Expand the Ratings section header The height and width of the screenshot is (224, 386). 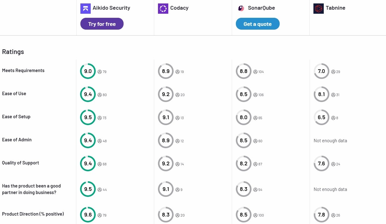13,52
